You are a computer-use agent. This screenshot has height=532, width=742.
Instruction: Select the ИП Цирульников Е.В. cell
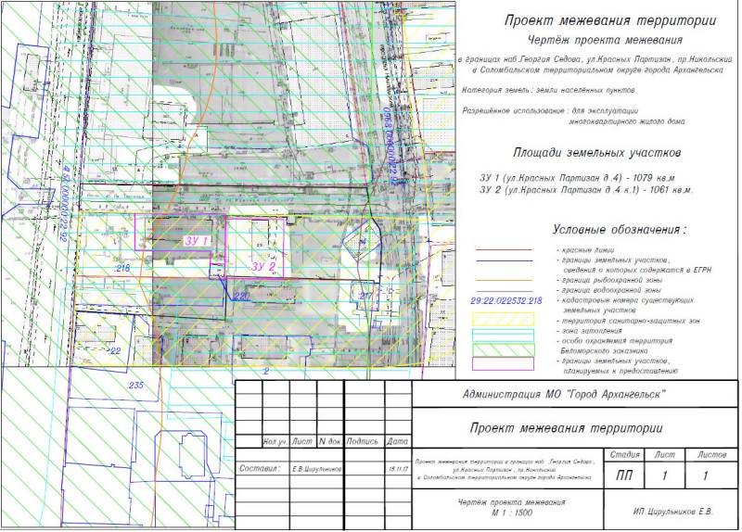coord(672,511)
